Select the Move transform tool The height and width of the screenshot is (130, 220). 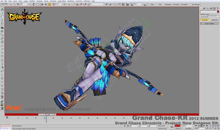[46, 4]
